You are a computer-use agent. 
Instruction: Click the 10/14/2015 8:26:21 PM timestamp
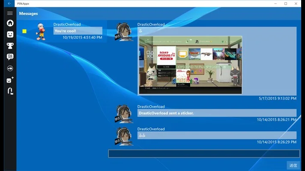coord(277,120)
